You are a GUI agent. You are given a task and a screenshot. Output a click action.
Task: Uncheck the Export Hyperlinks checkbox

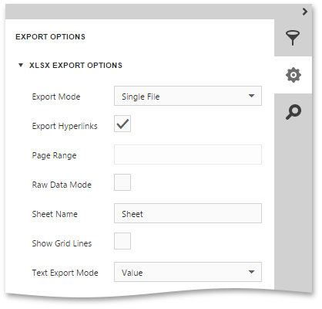click(x=122, y=124)
